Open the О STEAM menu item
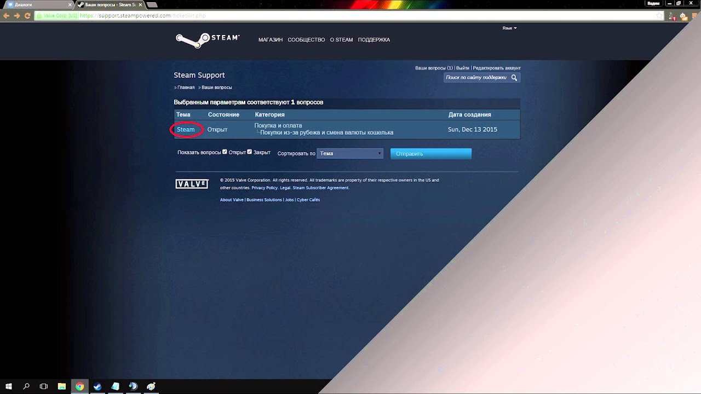Screen dimensions: 701x394 coord(341,40)
